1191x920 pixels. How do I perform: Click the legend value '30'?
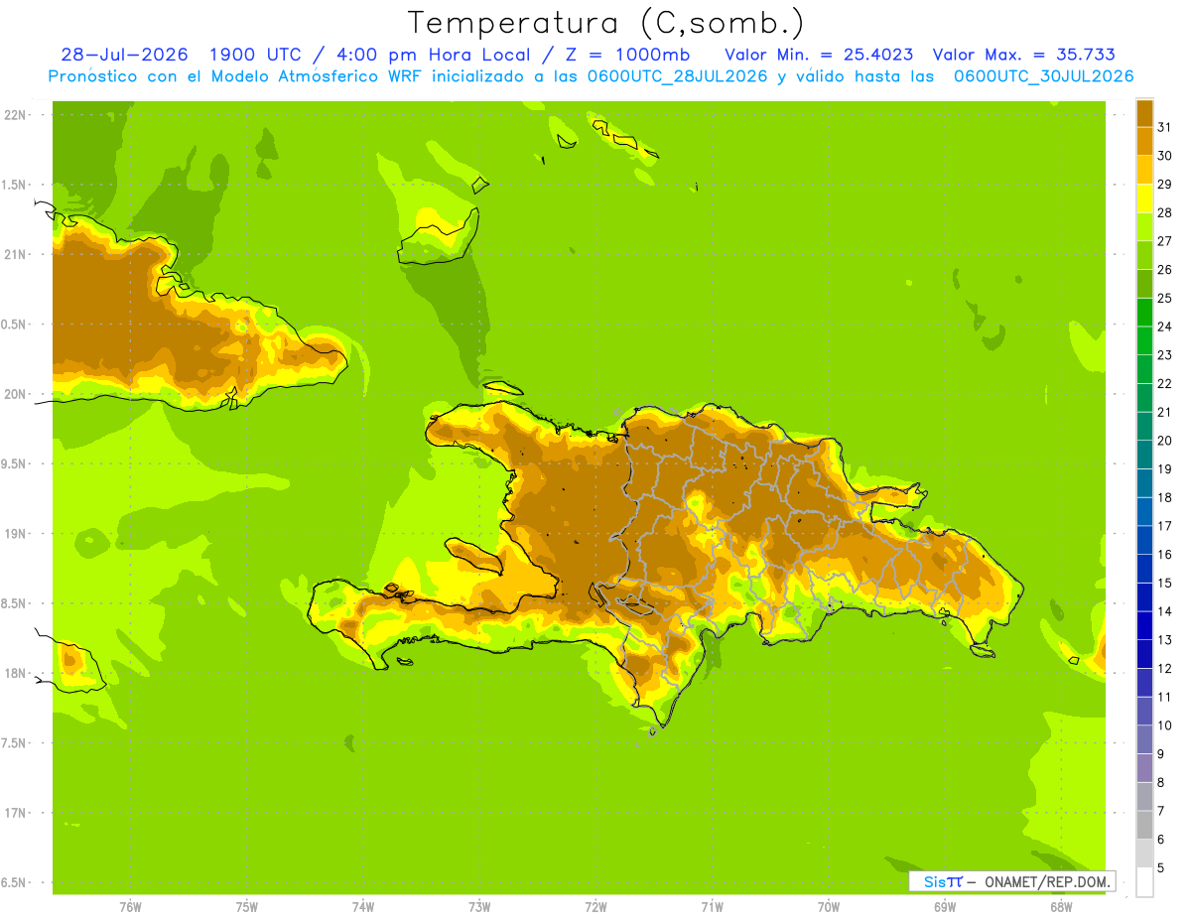1164,156
